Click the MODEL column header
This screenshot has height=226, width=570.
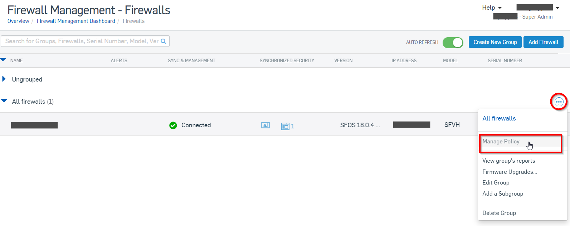[x=450, y=60]
